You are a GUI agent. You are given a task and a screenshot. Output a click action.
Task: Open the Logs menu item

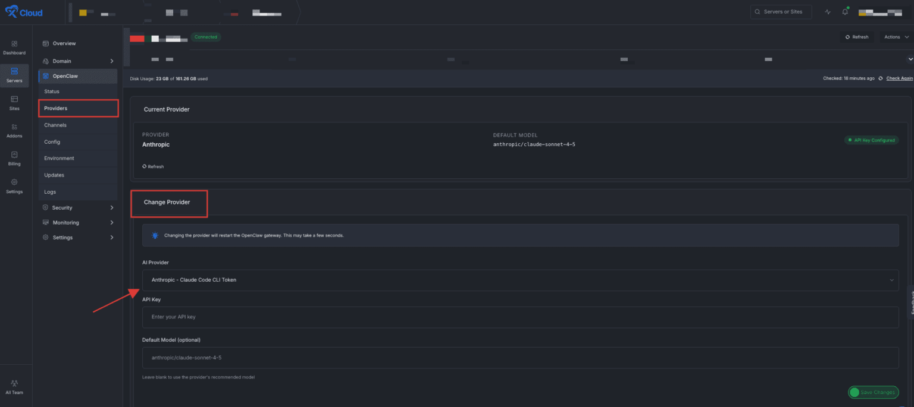coord(49,191)
